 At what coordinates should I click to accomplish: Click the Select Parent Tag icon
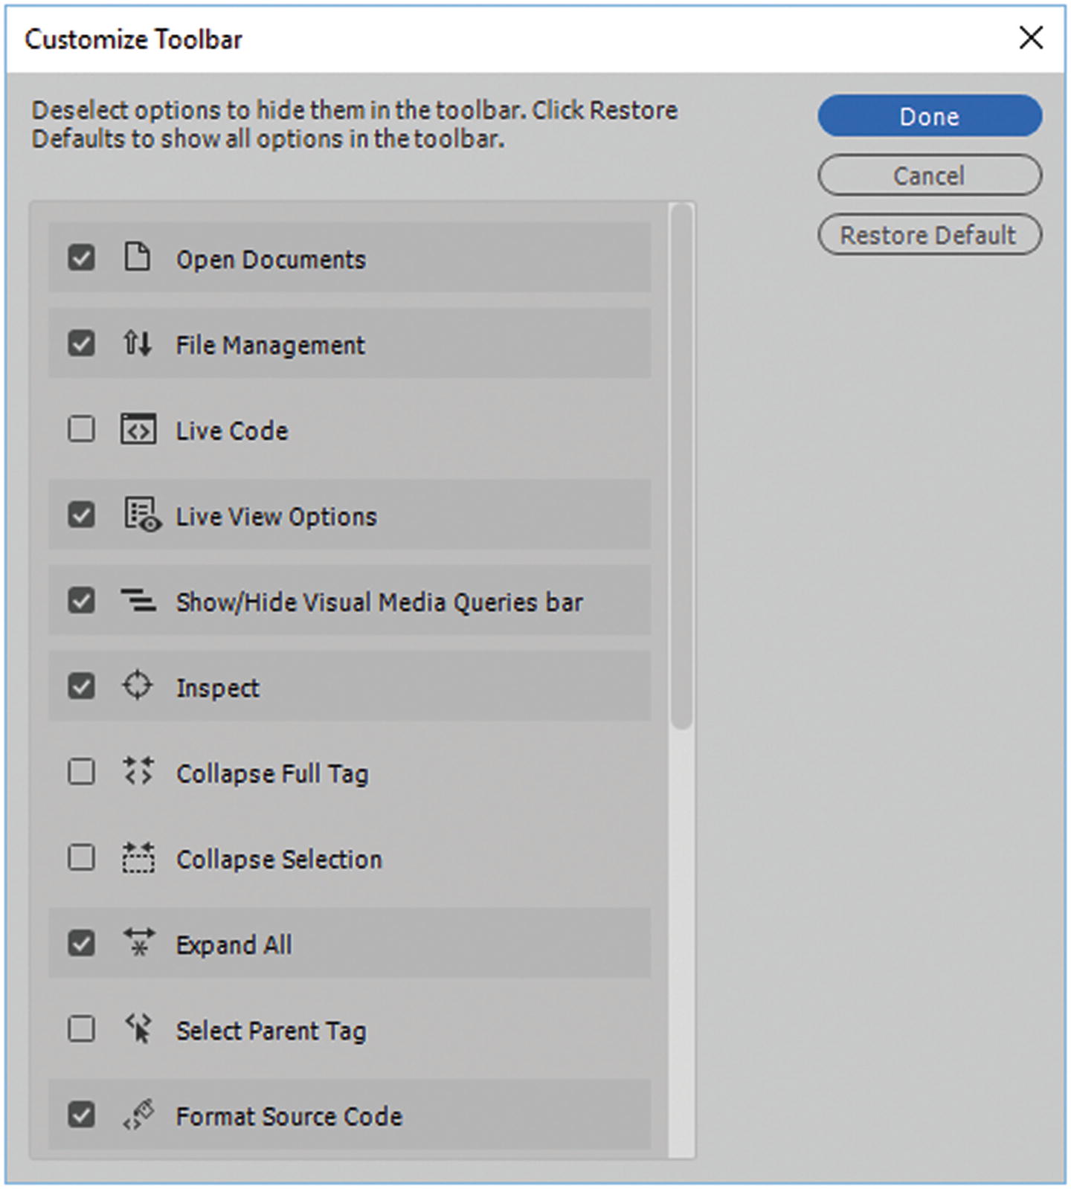[x=138, y=1029]
